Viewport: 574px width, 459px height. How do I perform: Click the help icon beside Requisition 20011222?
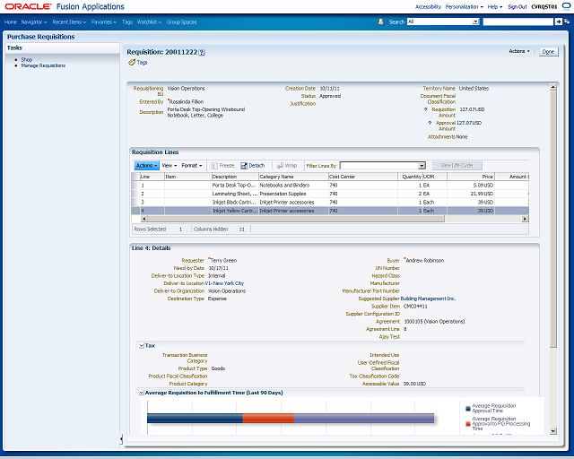pos(202,53)
